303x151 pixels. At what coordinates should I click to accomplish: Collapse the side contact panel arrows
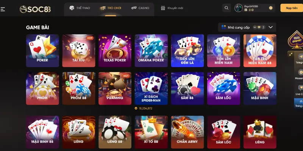(291, 54)
